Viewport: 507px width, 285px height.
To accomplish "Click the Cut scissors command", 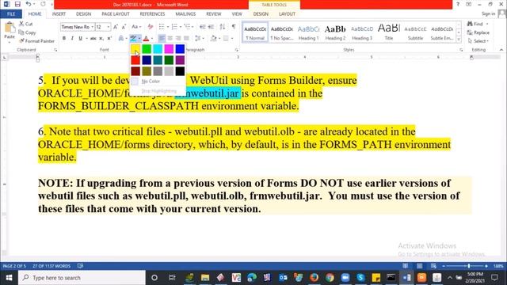I will coord(26,24).
